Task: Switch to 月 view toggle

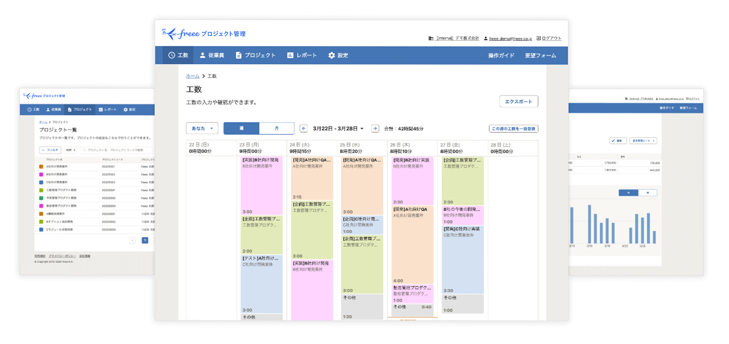Action: [277, 128]
